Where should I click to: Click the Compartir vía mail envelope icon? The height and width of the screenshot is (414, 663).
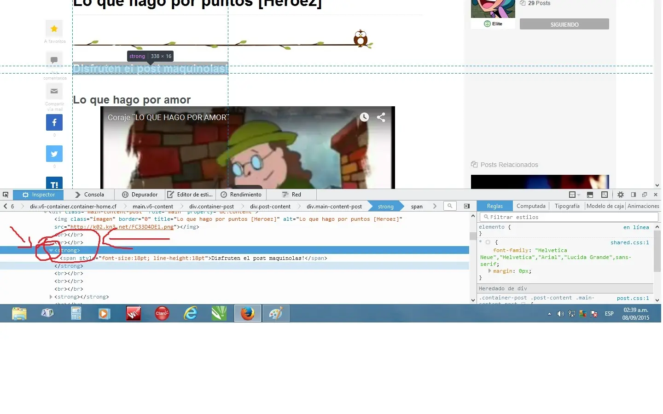tap(54, 91)
